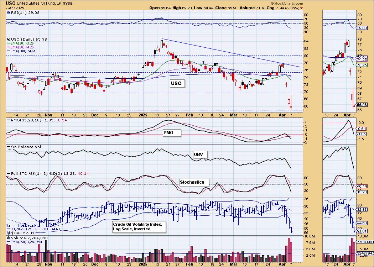This screenshot has height=267, width=374.
Task: Click the descending blue trendline on price chart
Action: pyautogui.click(x=231, y=53)
